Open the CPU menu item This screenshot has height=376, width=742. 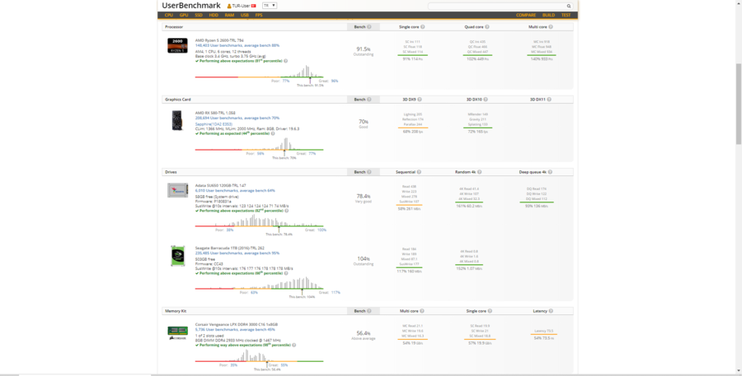coord(168,15)
